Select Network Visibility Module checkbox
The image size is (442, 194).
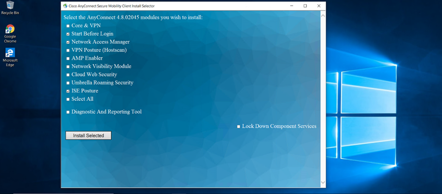click(68, 67)
